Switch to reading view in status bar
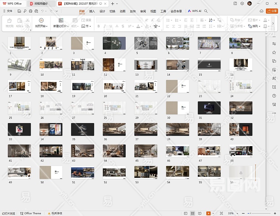Image resolution: width=280 pixels, height=216 pixels. point(199,213)
